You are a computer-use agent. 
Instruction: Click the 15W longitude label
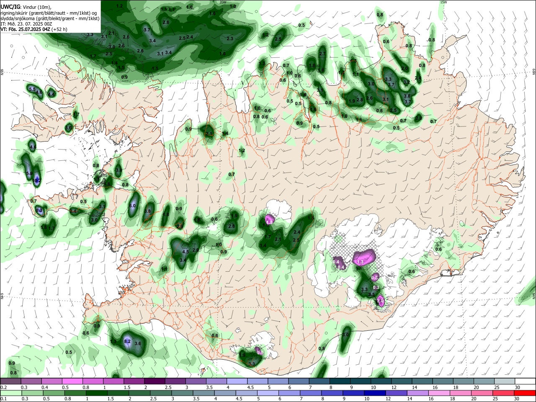[x=443, y=2]
